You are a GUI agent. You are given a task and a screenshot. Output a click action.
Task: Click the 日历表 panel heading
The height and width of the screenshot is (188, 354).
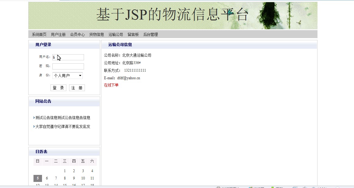coord(41,152)
